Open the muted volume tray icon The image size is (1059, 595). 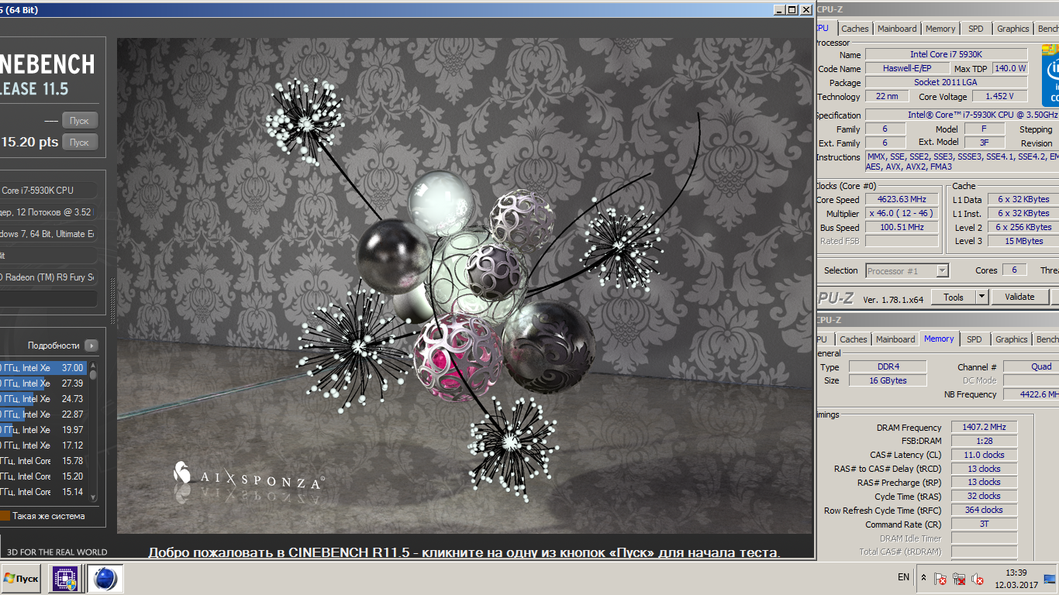click(x=978, y=579)
